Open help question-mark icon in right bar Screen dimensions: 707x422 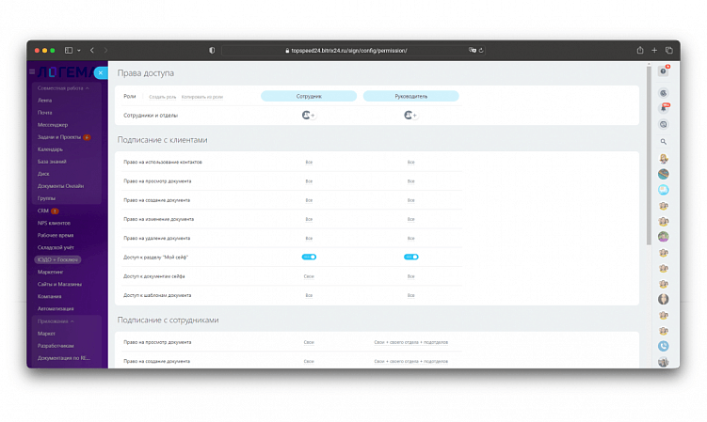pyautogui.click(x=663, y=71)
